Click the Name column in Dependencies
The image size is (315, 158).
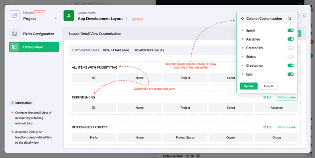coord(140,108)
